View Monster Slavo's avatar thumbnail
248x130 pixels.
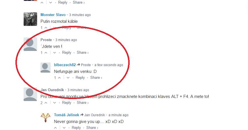tap(30, 19)
